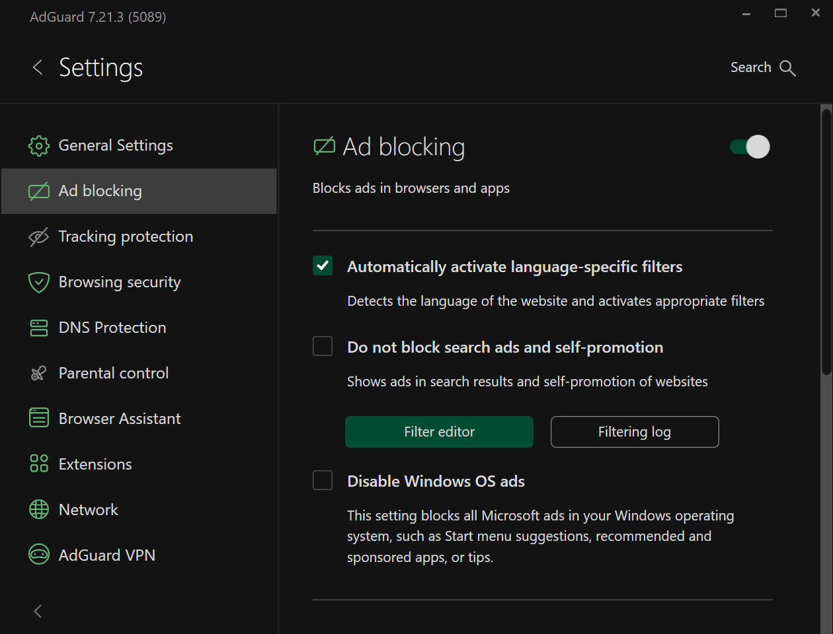
Task: Click the Parental control icon
Action: (38, 374)
